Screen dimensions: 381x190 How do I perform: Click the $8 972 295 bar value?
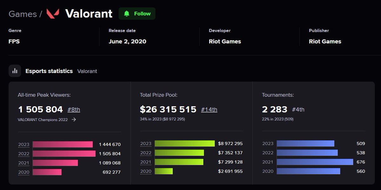point(230,143)
